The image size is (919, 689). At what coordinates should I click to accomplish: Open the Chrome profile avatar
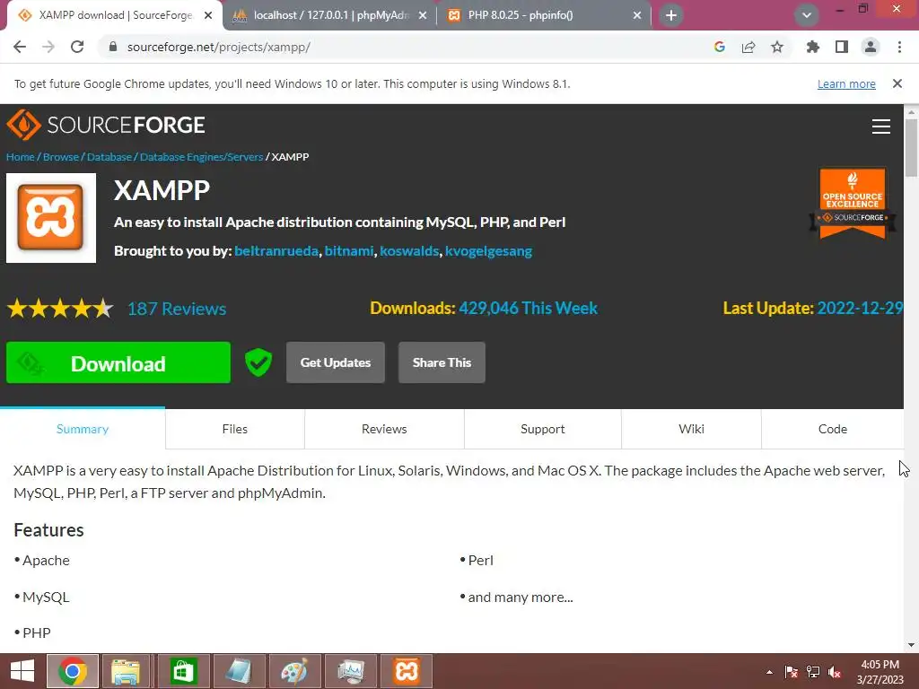click(x=871, y=47)
